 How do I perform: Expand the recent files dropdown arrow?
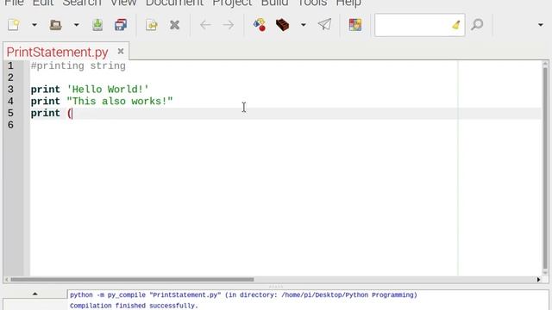click(76, 25)
